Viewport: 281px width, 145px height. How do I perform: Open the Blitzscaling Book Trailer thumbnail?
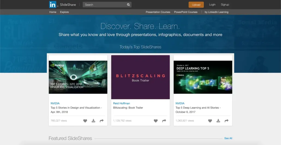pyautogui.click(x=140, y=77)
